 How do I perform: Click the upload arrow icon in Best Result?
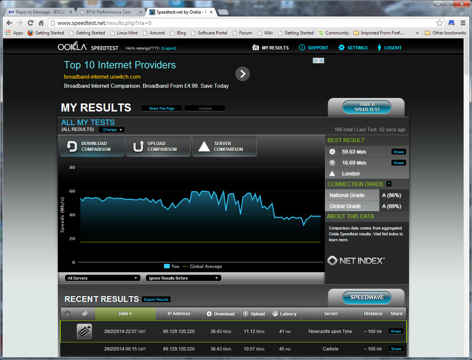coord(333,162)
